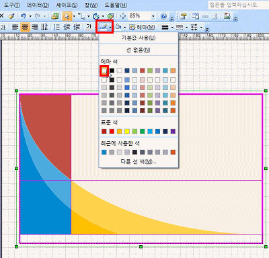
Task: Toggle right text alignment
Action: point(35,28)
